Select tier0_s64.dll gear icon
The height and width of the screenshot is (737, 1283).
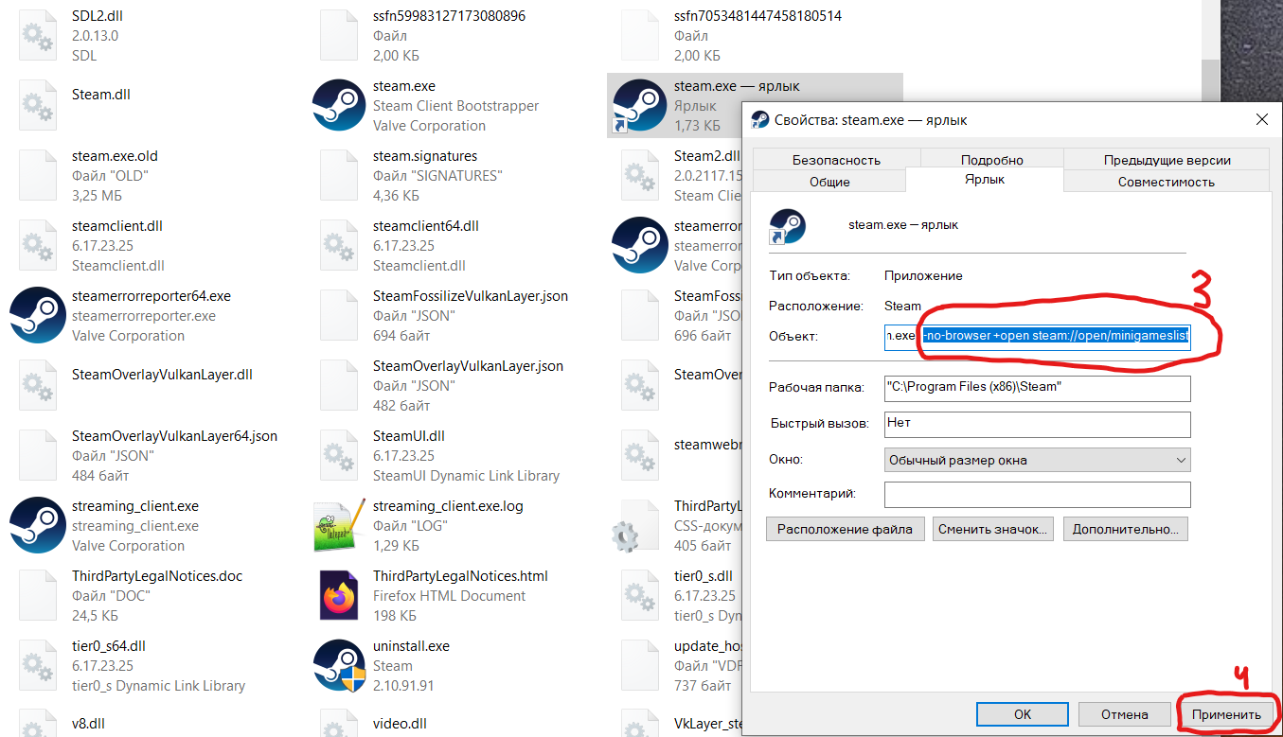pyautogui.click(x=38, y=665)
